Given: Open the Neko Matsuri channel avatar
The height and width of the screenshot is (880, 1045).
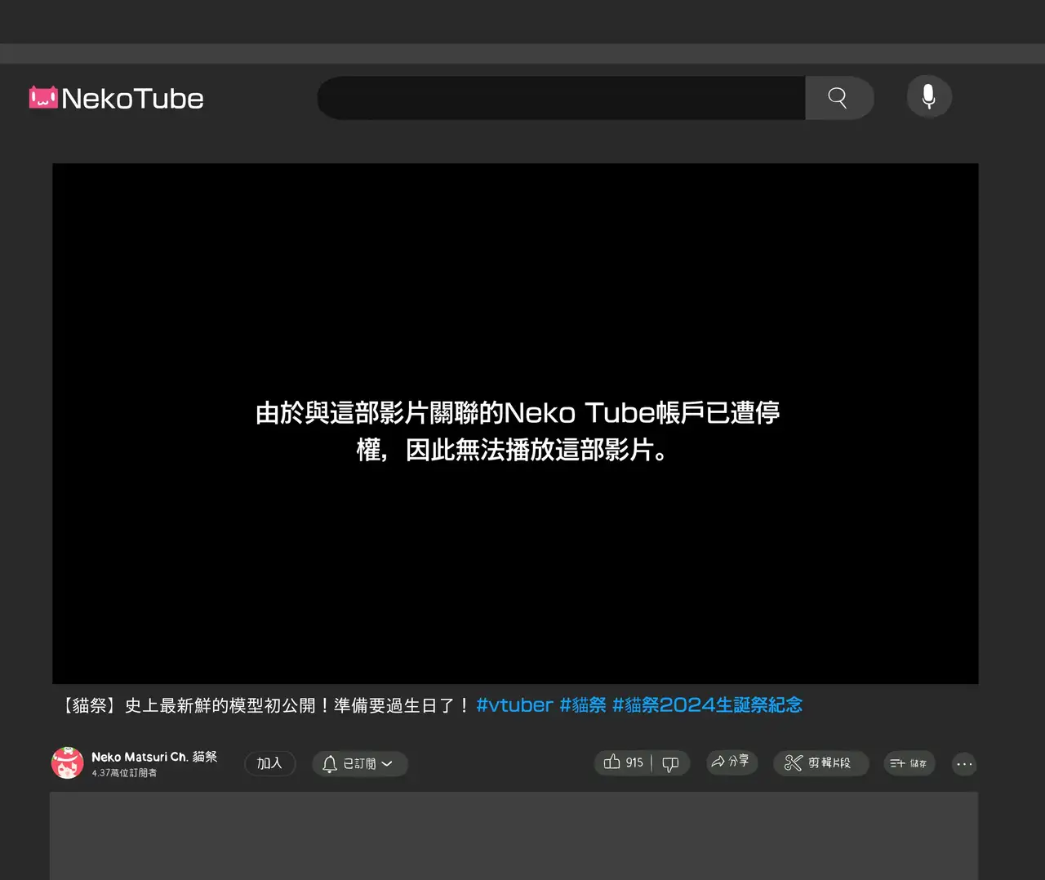Looking at the screenshot, I should click(x=67, y=763).
